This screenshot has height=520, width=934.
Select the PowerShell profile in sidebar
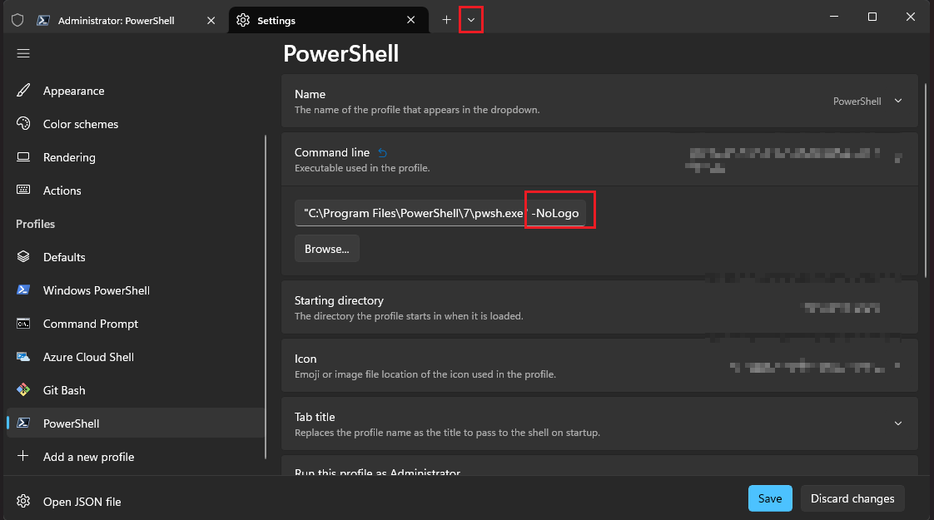(x=136, y=423)
